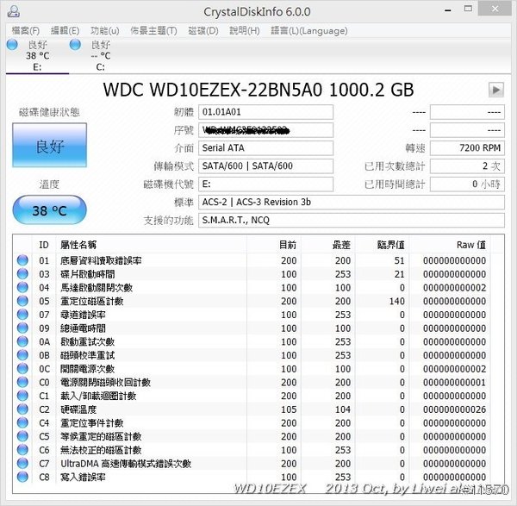Image resolution: width=517 pixels, height=506 pixels.
Task: Maximize the CrystalDiskInfo window
Action: pyautogui.click(x=468, y=9)
